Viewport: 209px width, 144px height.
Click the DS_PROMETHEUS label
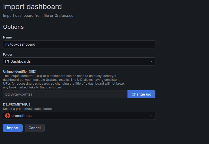17,104
